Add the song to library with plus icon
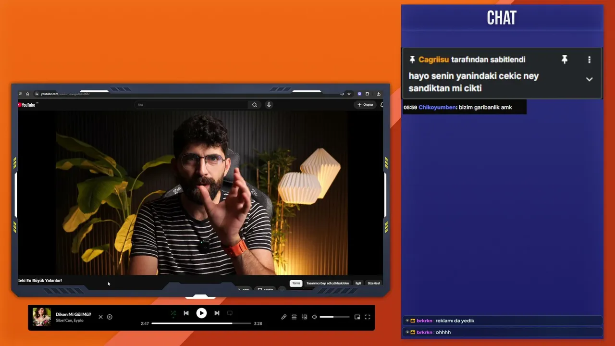615x346 pixels. pos(110,317)
